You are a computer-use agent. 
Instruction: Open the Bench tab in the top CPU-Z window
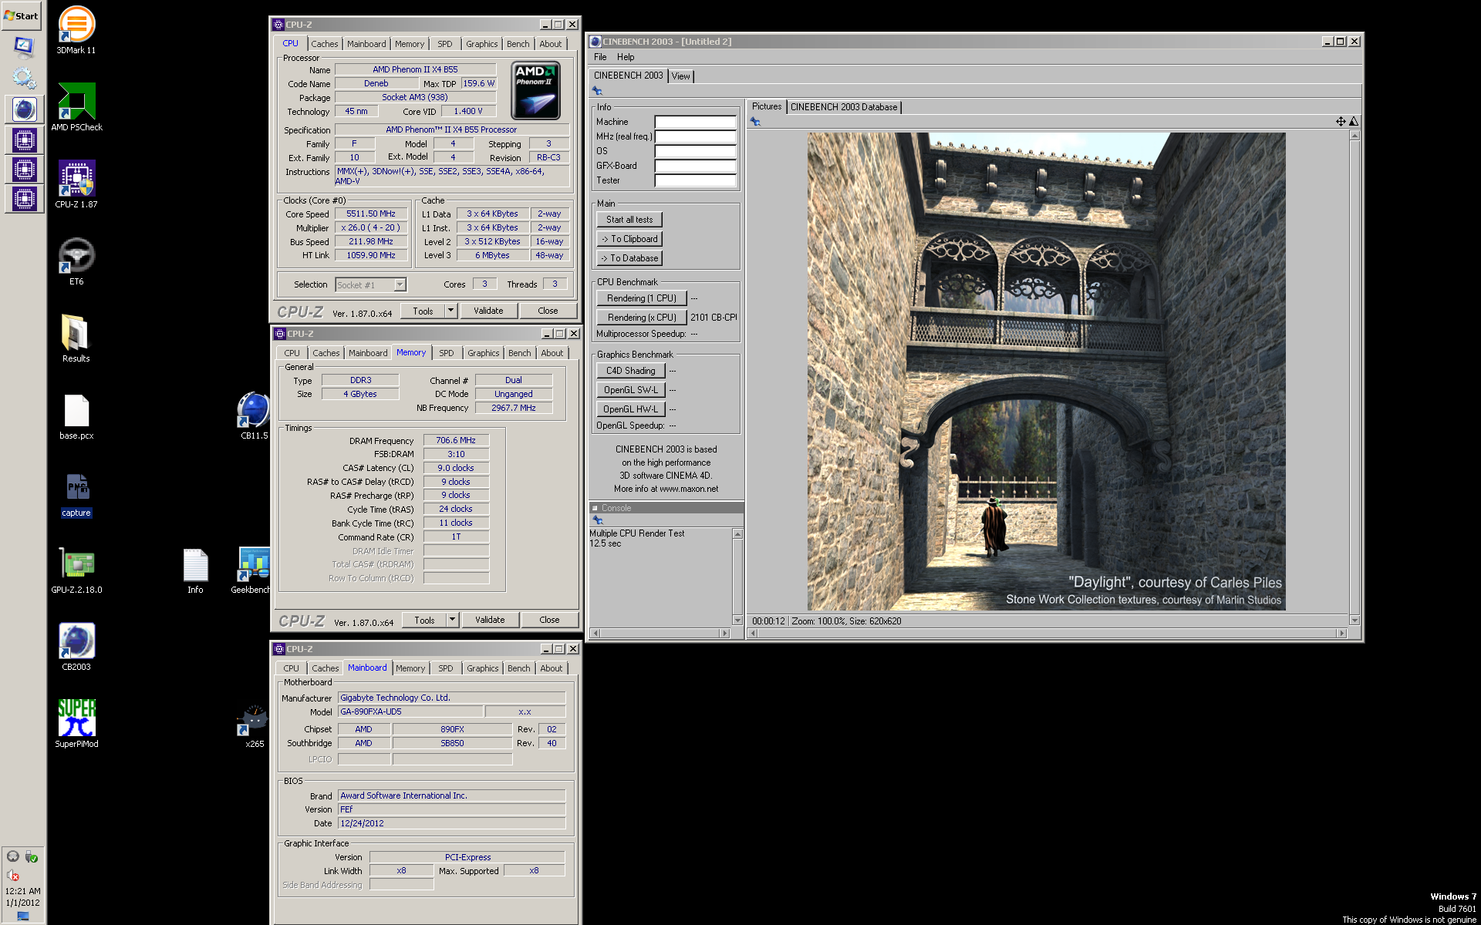(x=518, y=44)
